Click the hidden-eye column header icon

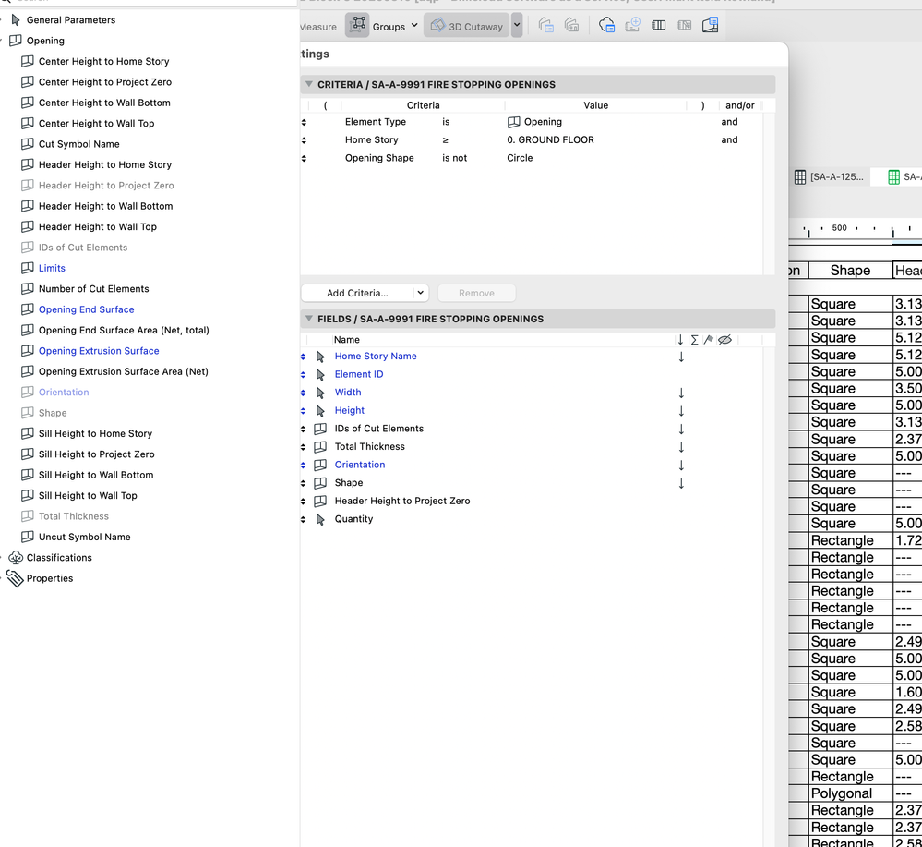pyautogui.click(x=725, y=340)
